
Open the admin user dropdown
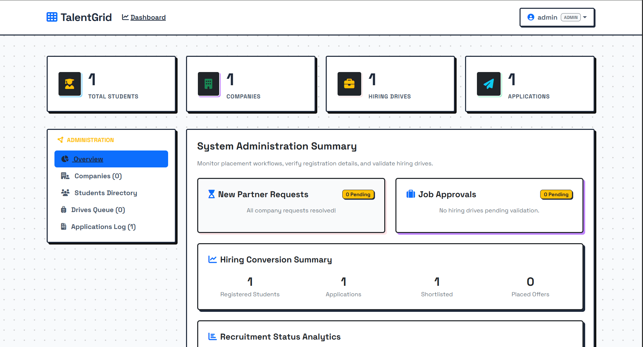click(x=557, y=17)
